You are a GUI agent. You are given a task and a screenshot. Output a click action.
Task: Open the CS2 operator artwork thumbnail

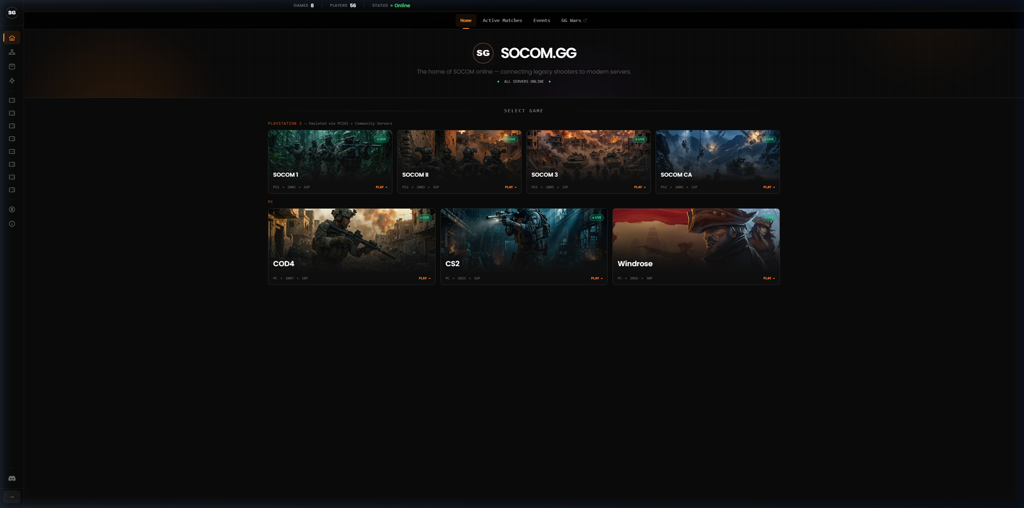coord(524,240)
